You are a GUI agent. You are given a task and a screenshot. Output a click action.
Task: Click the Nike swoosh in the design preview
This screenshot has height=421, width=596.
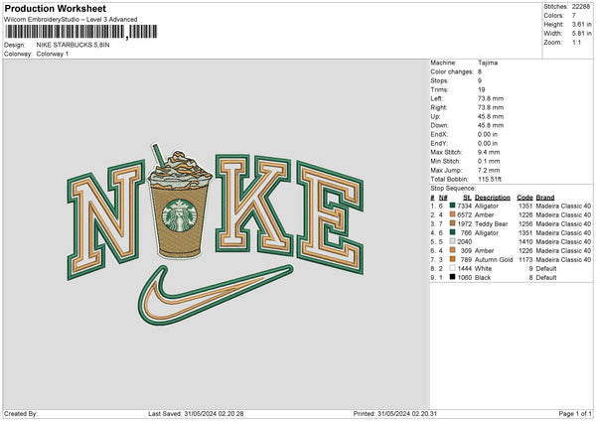pyautogui.click(x=216, y=295)
